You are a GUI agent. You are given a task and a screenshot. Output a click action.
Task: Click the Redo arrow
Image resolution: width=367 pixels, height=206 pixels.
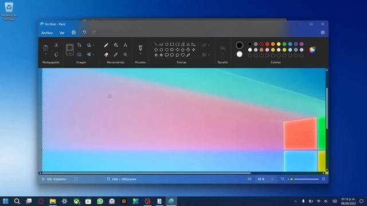[x=94, y=33]
